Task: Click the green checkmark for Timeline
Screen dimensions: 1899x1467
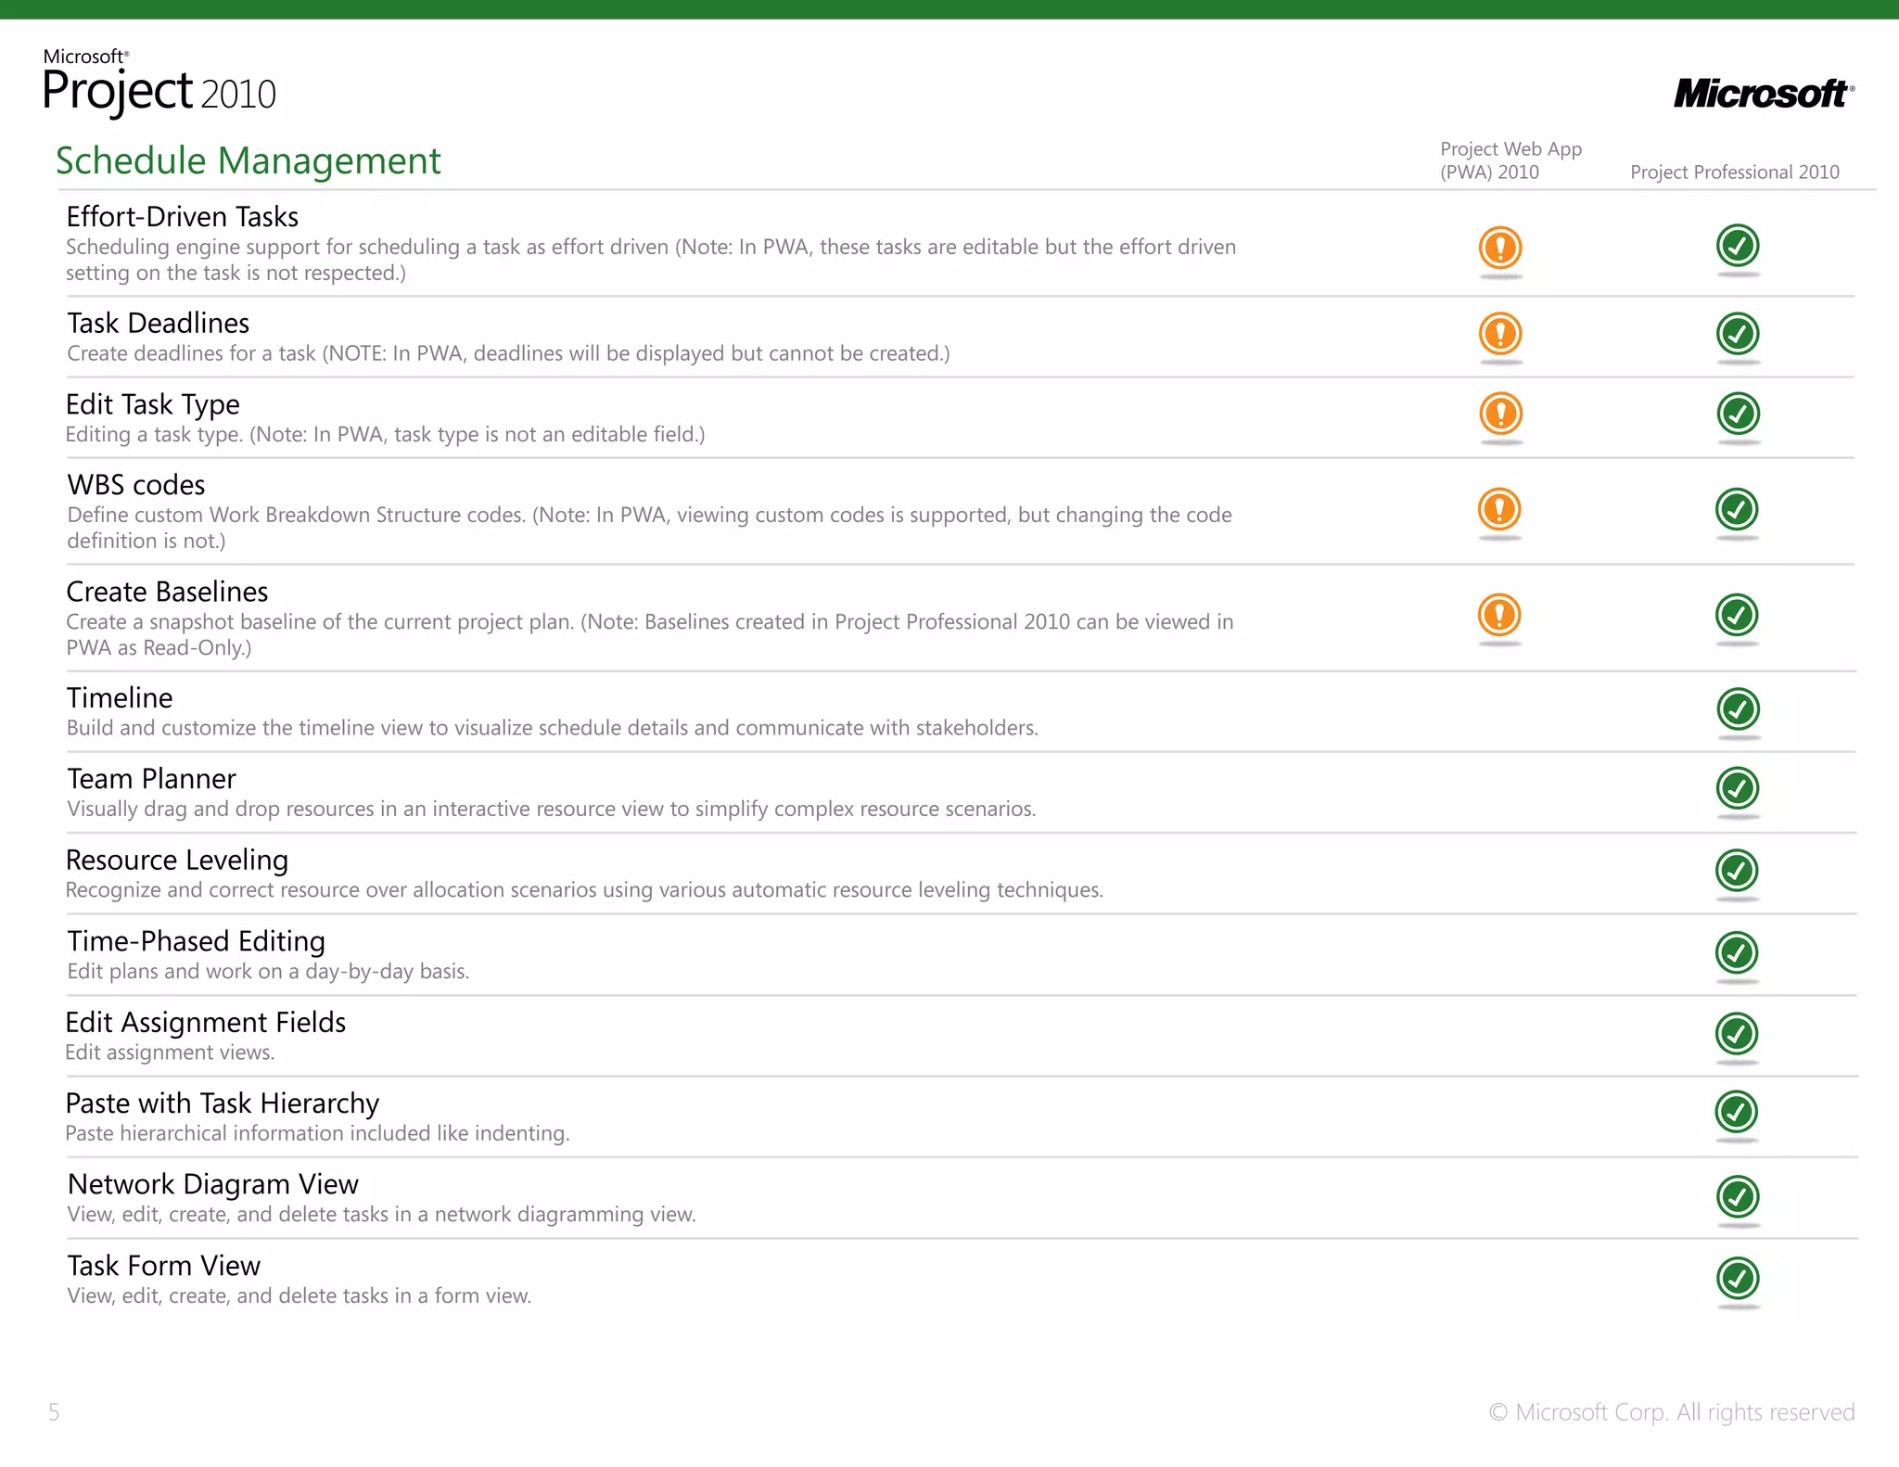Action: click(1738, 709)
